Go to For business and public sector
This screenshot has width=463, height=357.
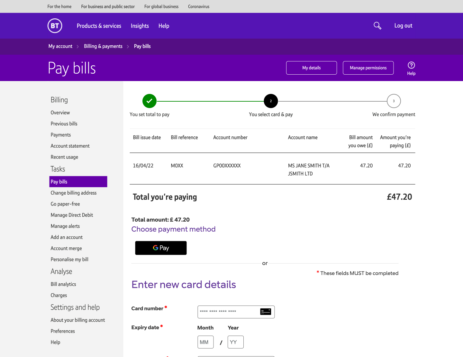point(108,6)
